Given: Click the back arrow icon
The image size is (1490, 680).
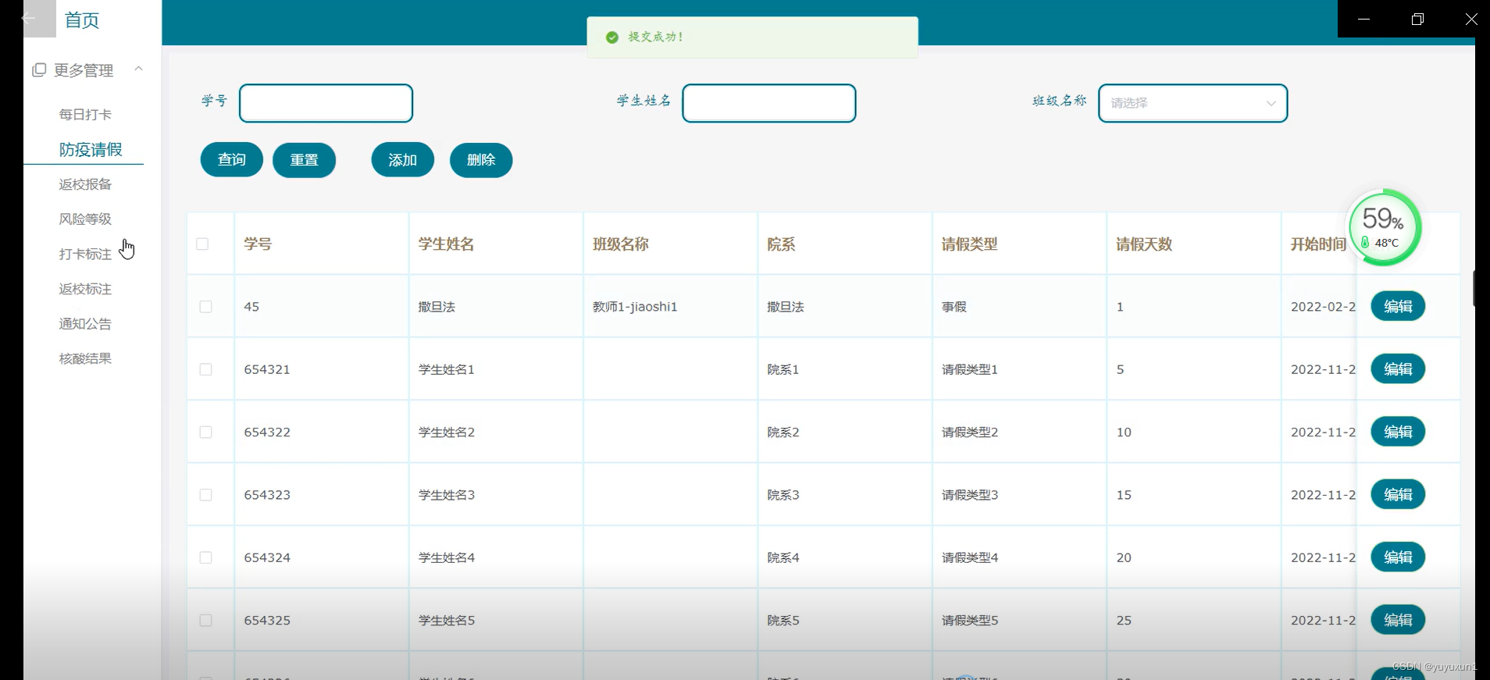Looking at the screenshot, I should click(x=28, y=18).
